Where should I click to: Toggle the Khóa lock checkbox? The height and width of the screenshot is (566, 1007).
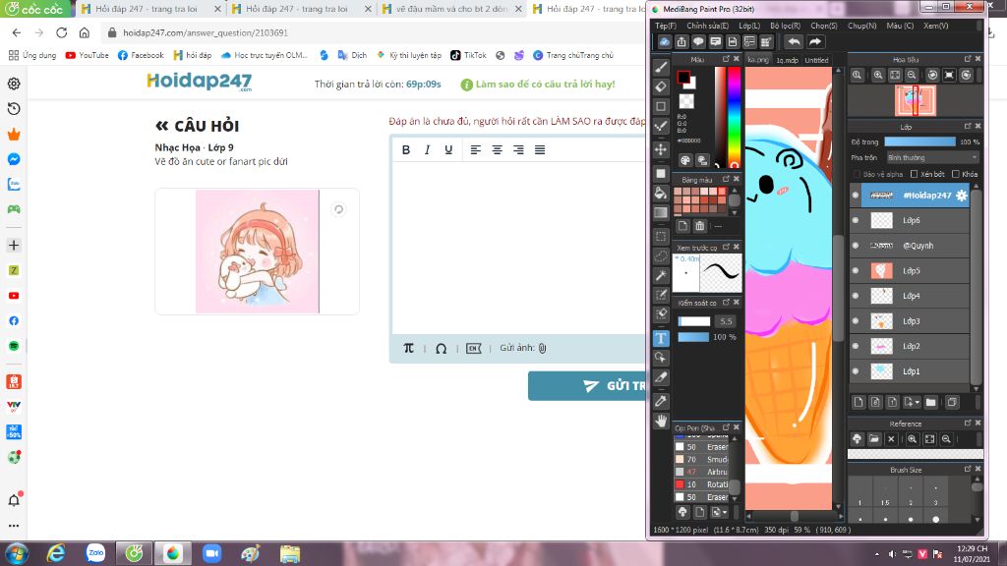[x=956, y=174]
